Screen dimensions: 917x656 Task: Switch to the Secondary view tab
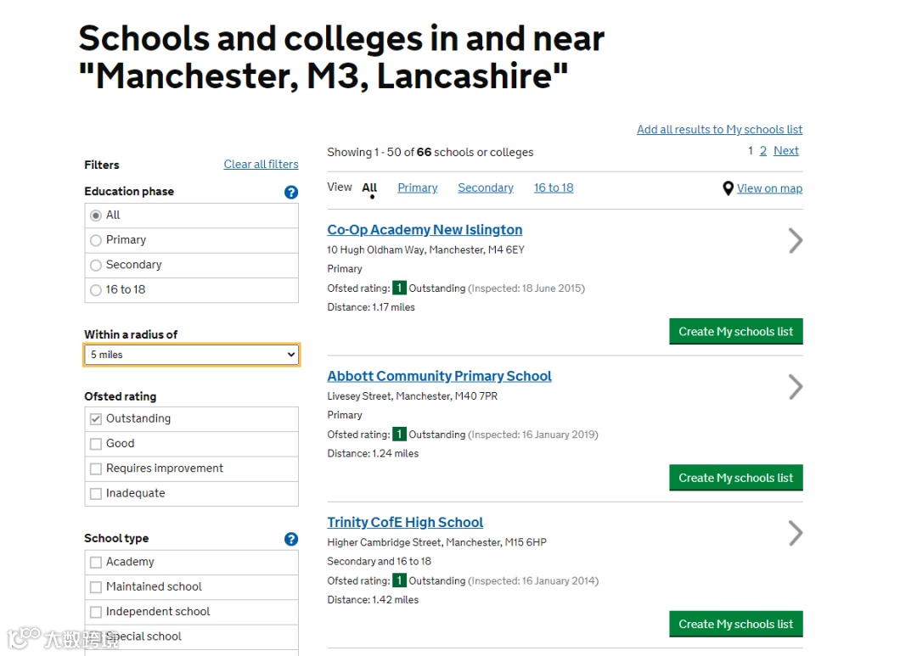(x=486, y=188)
